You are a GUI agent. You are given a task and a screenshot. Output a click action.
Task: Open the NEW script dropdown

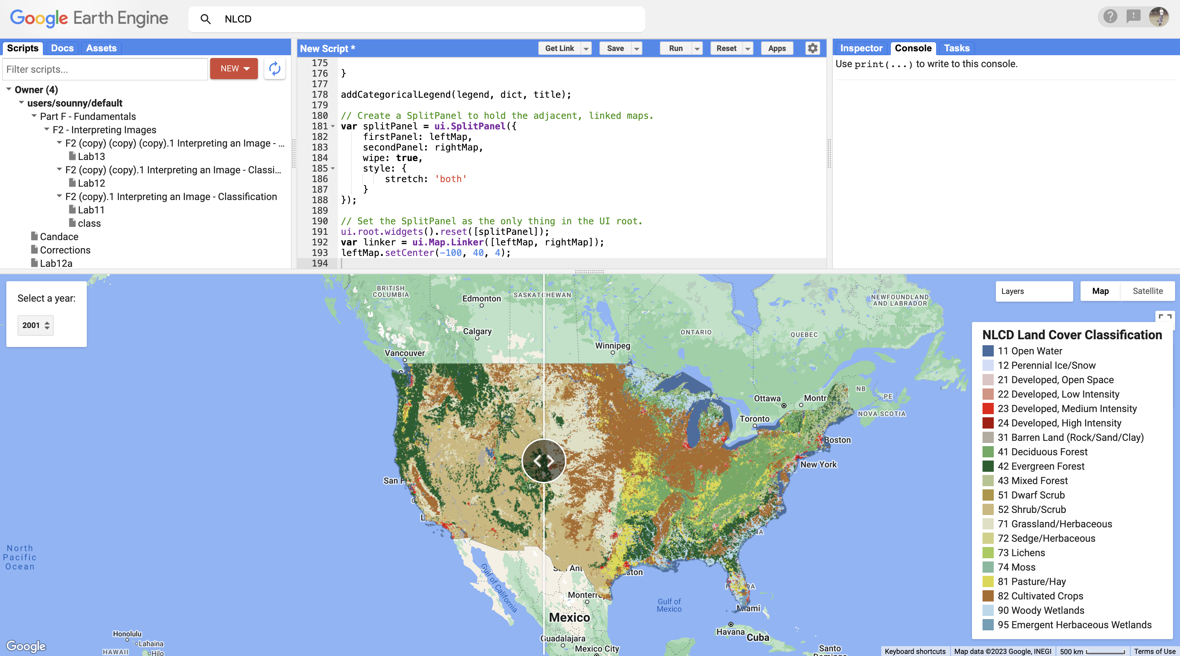click(x=246, y=68)
